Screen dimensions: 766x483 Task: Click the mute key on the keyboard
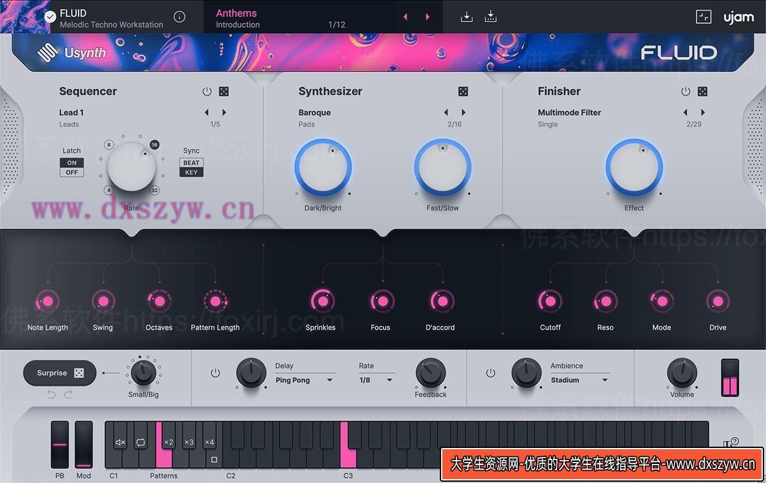coord(120,442)
